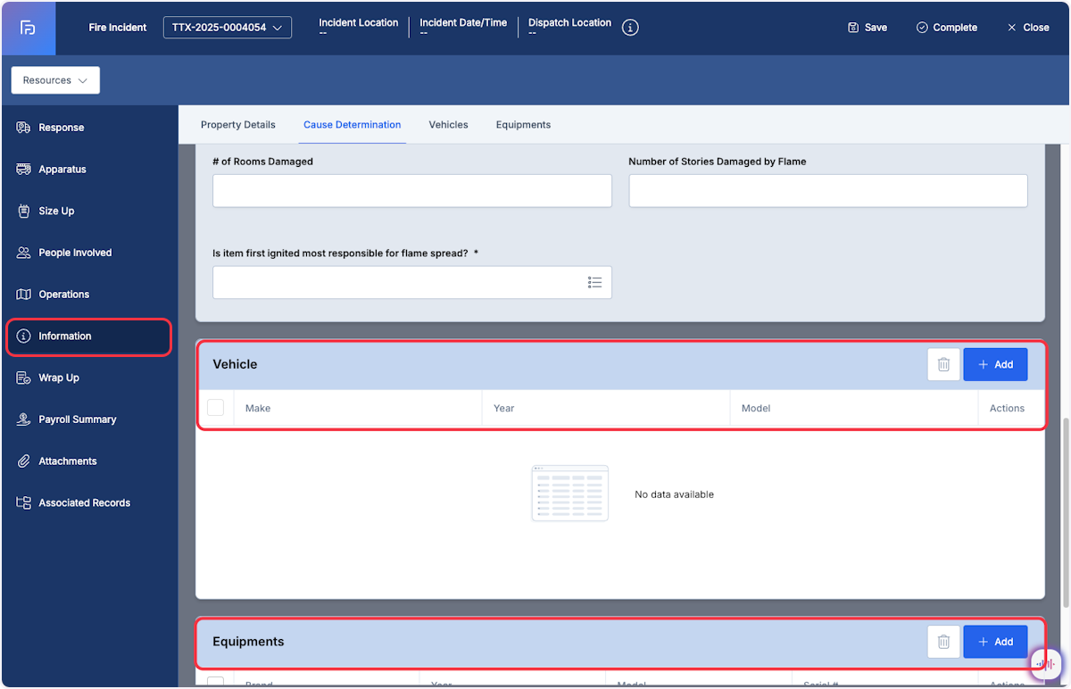Click the People Involved persons icon

coord(24,253)
